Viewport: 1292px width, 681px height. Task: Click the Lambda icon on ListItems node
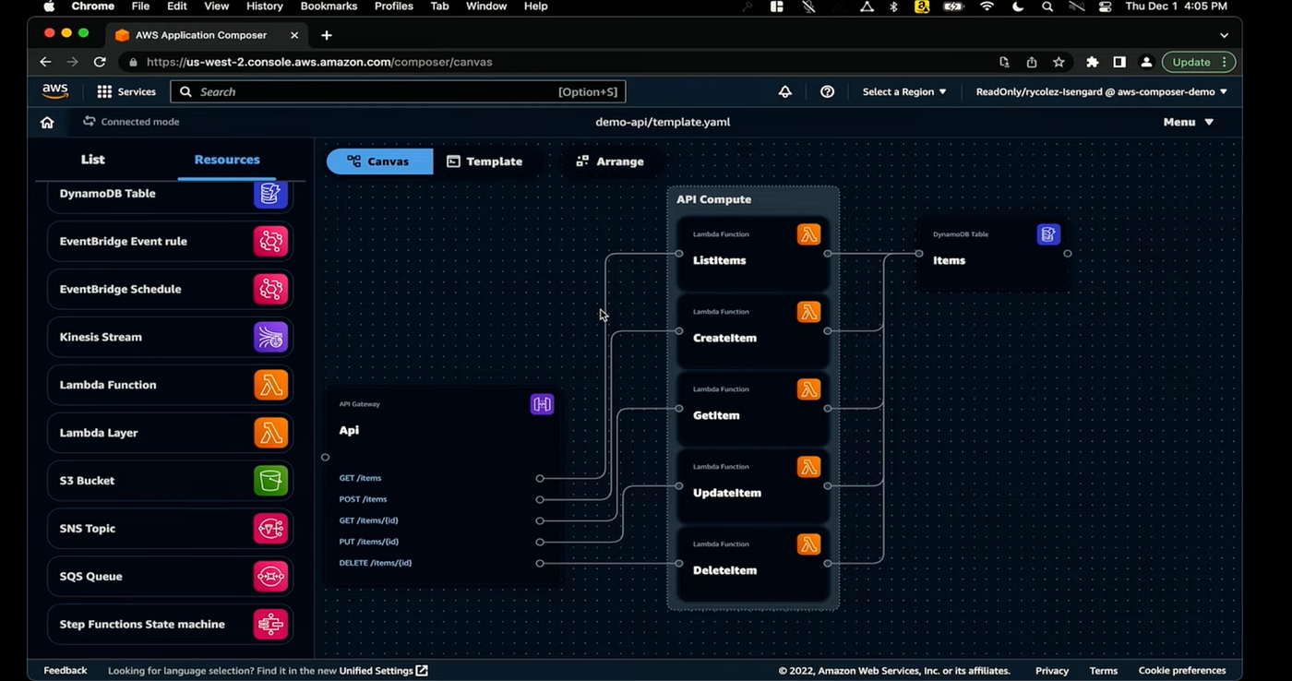(x=808, y=234)
